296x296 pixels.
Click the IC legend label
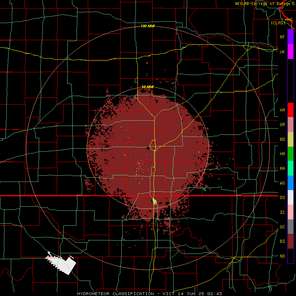(x=282, y=212)
